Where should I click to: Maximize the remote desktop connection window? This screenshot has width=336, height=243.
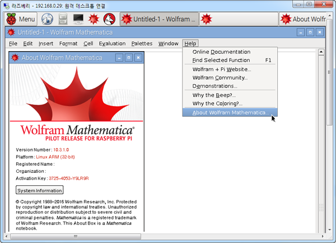click(309, 4)
